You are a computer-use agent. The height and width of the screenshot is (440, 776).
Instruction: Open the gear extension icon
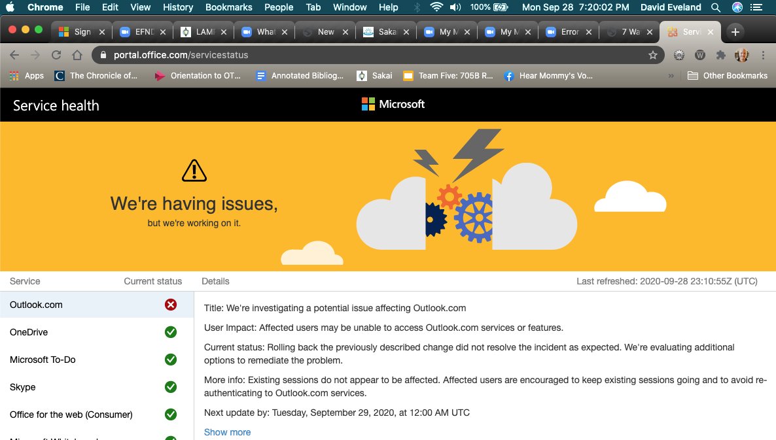click(679, 55)
